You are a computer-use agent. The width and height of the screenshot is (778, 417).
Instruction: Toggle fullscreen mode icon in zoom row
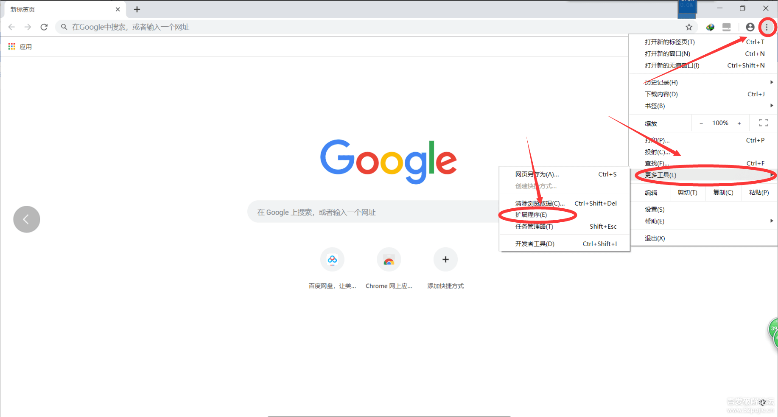(x=764, y=123)
